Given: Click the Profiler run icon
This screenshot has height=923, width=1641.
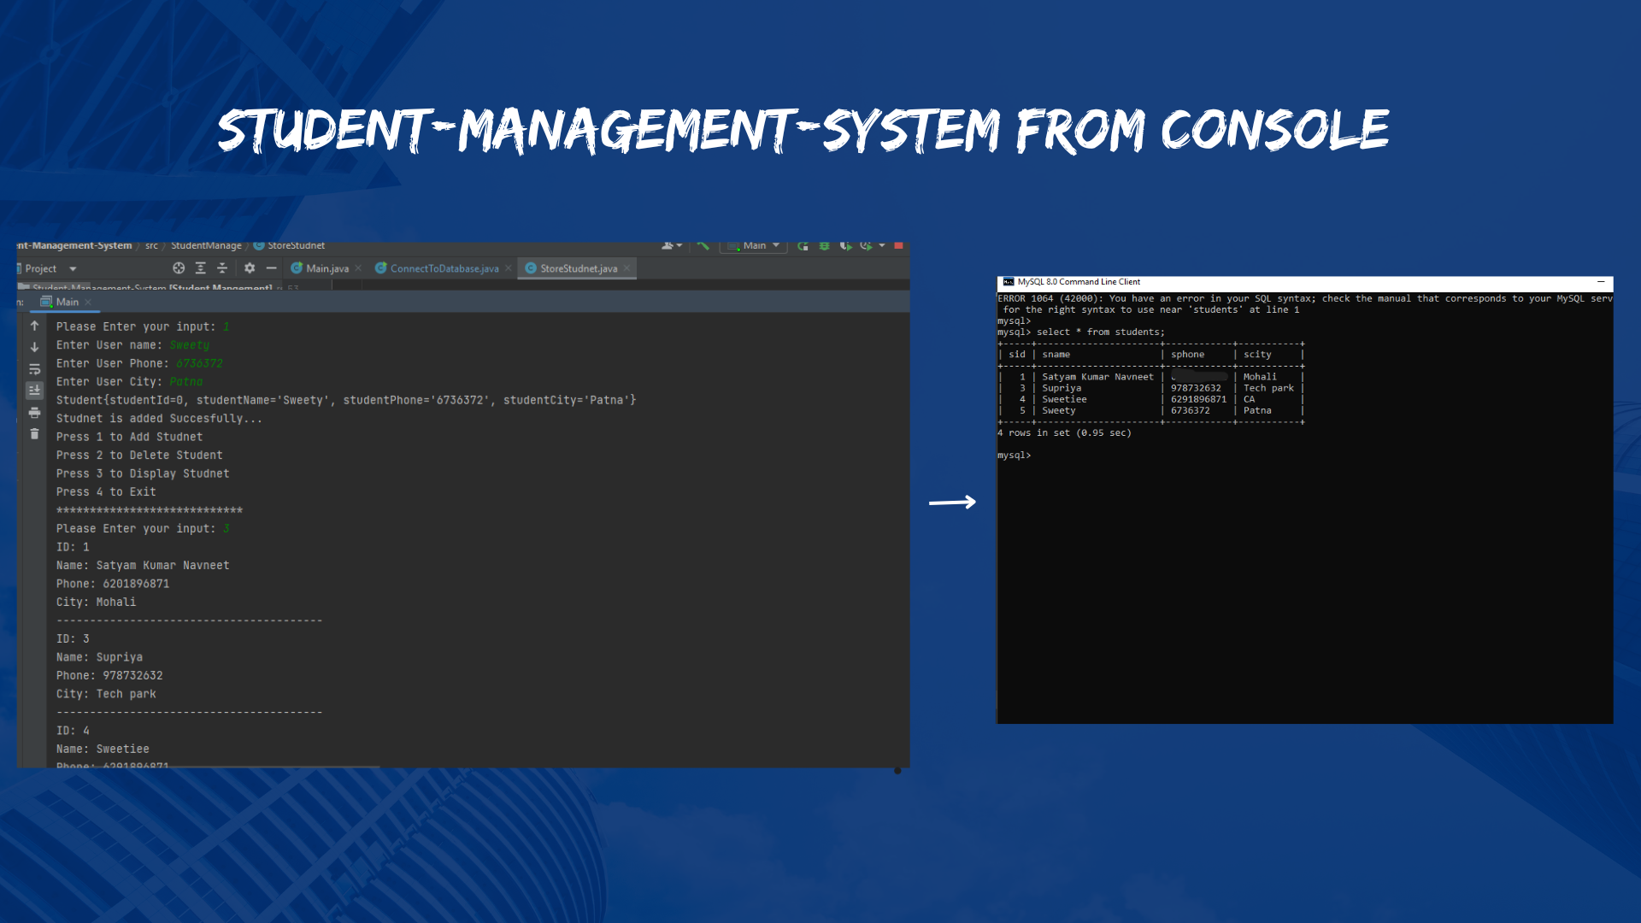Looking at the screenshot, I should (866, 246).
